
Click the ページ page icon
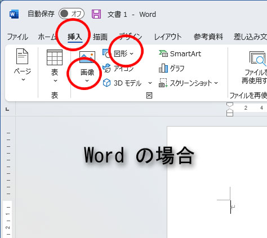pos(22,56)
